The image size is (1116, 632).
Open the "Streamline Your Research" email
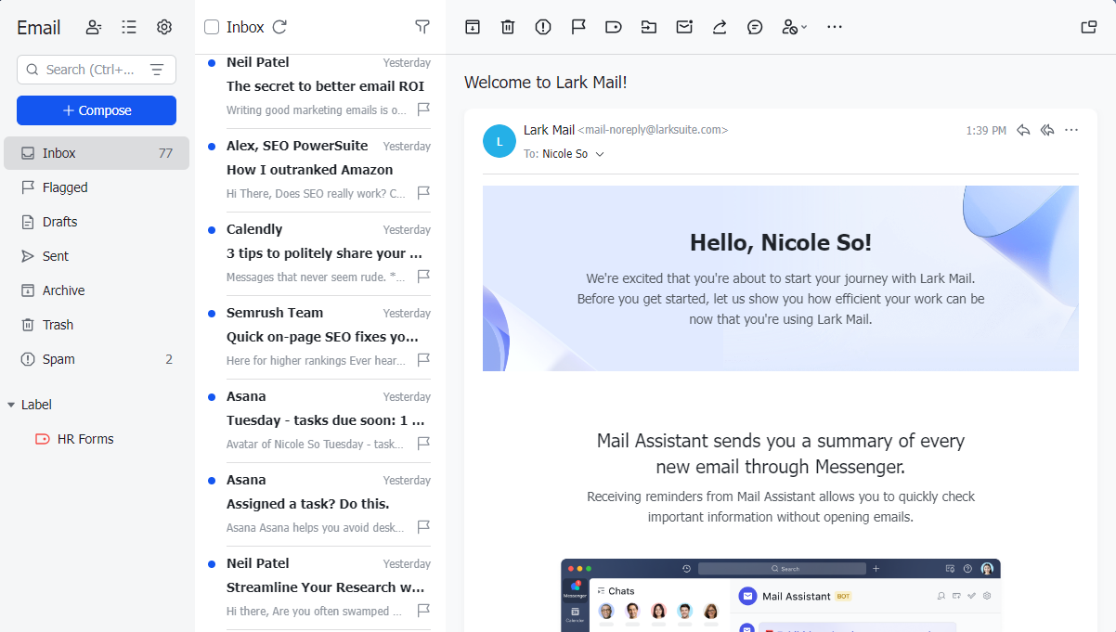(x=320, y=588)
